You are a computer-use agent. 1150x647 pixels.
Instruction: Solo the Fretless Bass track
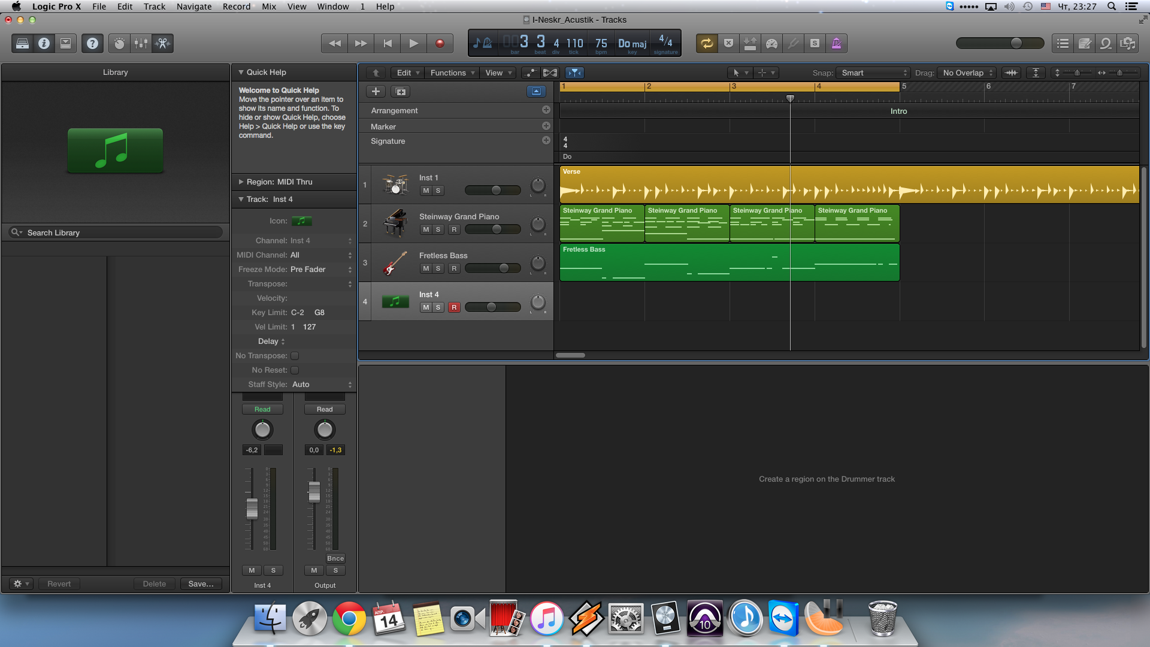pyautogui.click(x=438, y=268)
